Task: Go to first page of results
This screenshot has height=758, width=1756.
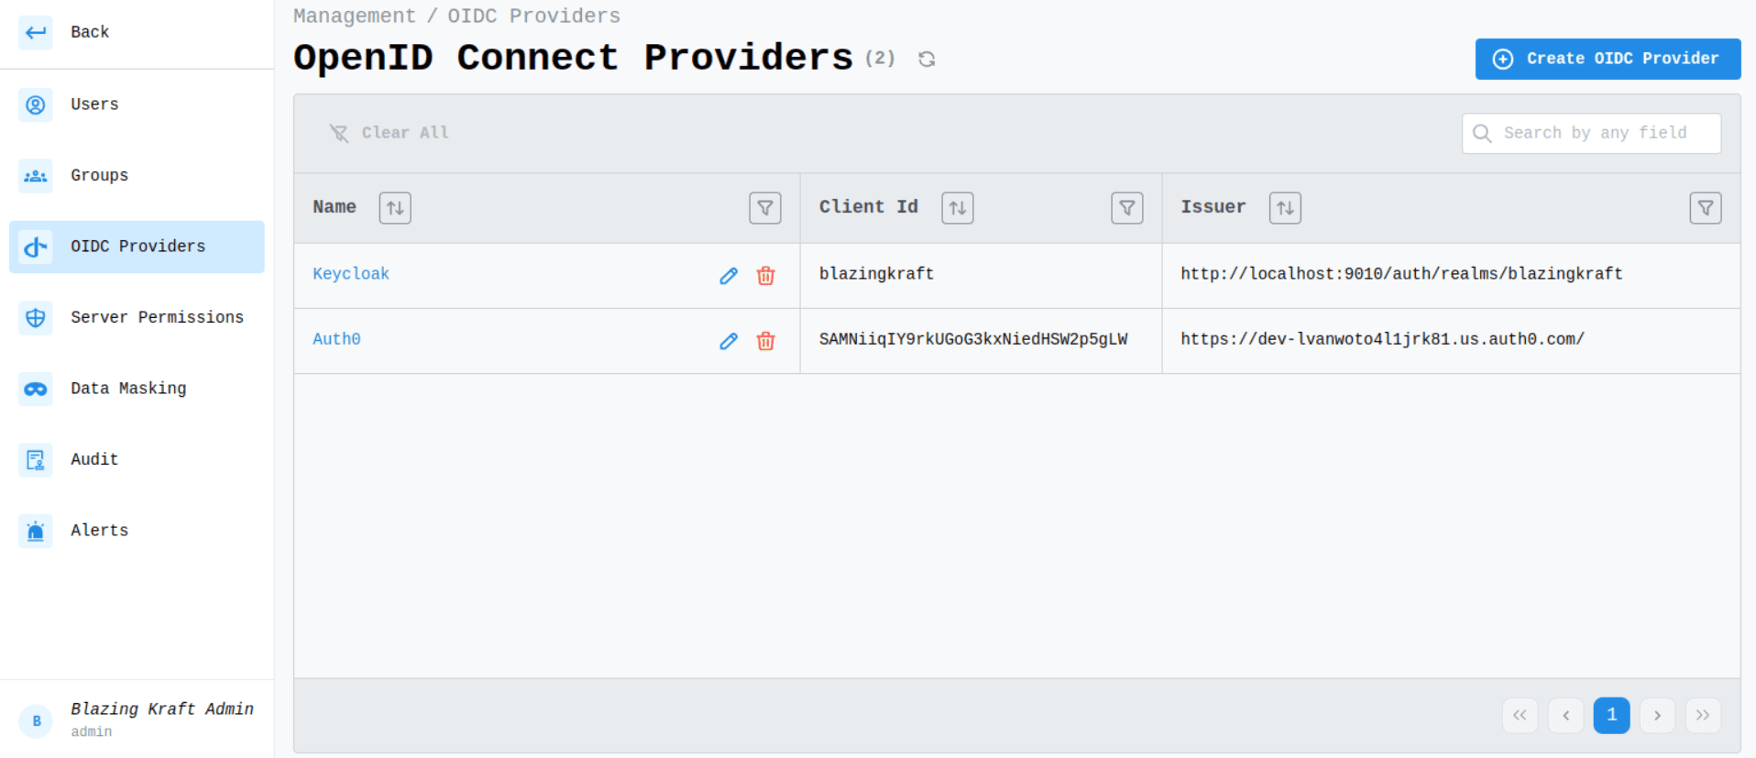Action: click(1520, 716)
